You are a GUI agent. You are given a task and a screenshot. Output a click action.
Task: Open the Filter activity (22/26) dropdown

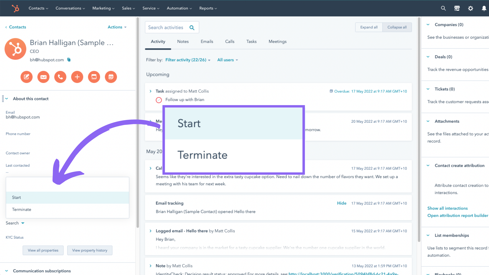coord(188,60)
